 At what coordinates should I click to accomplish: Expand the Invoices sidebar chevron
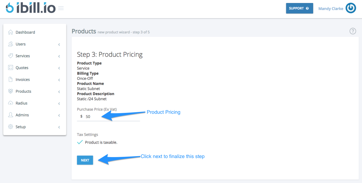[59, 79]
